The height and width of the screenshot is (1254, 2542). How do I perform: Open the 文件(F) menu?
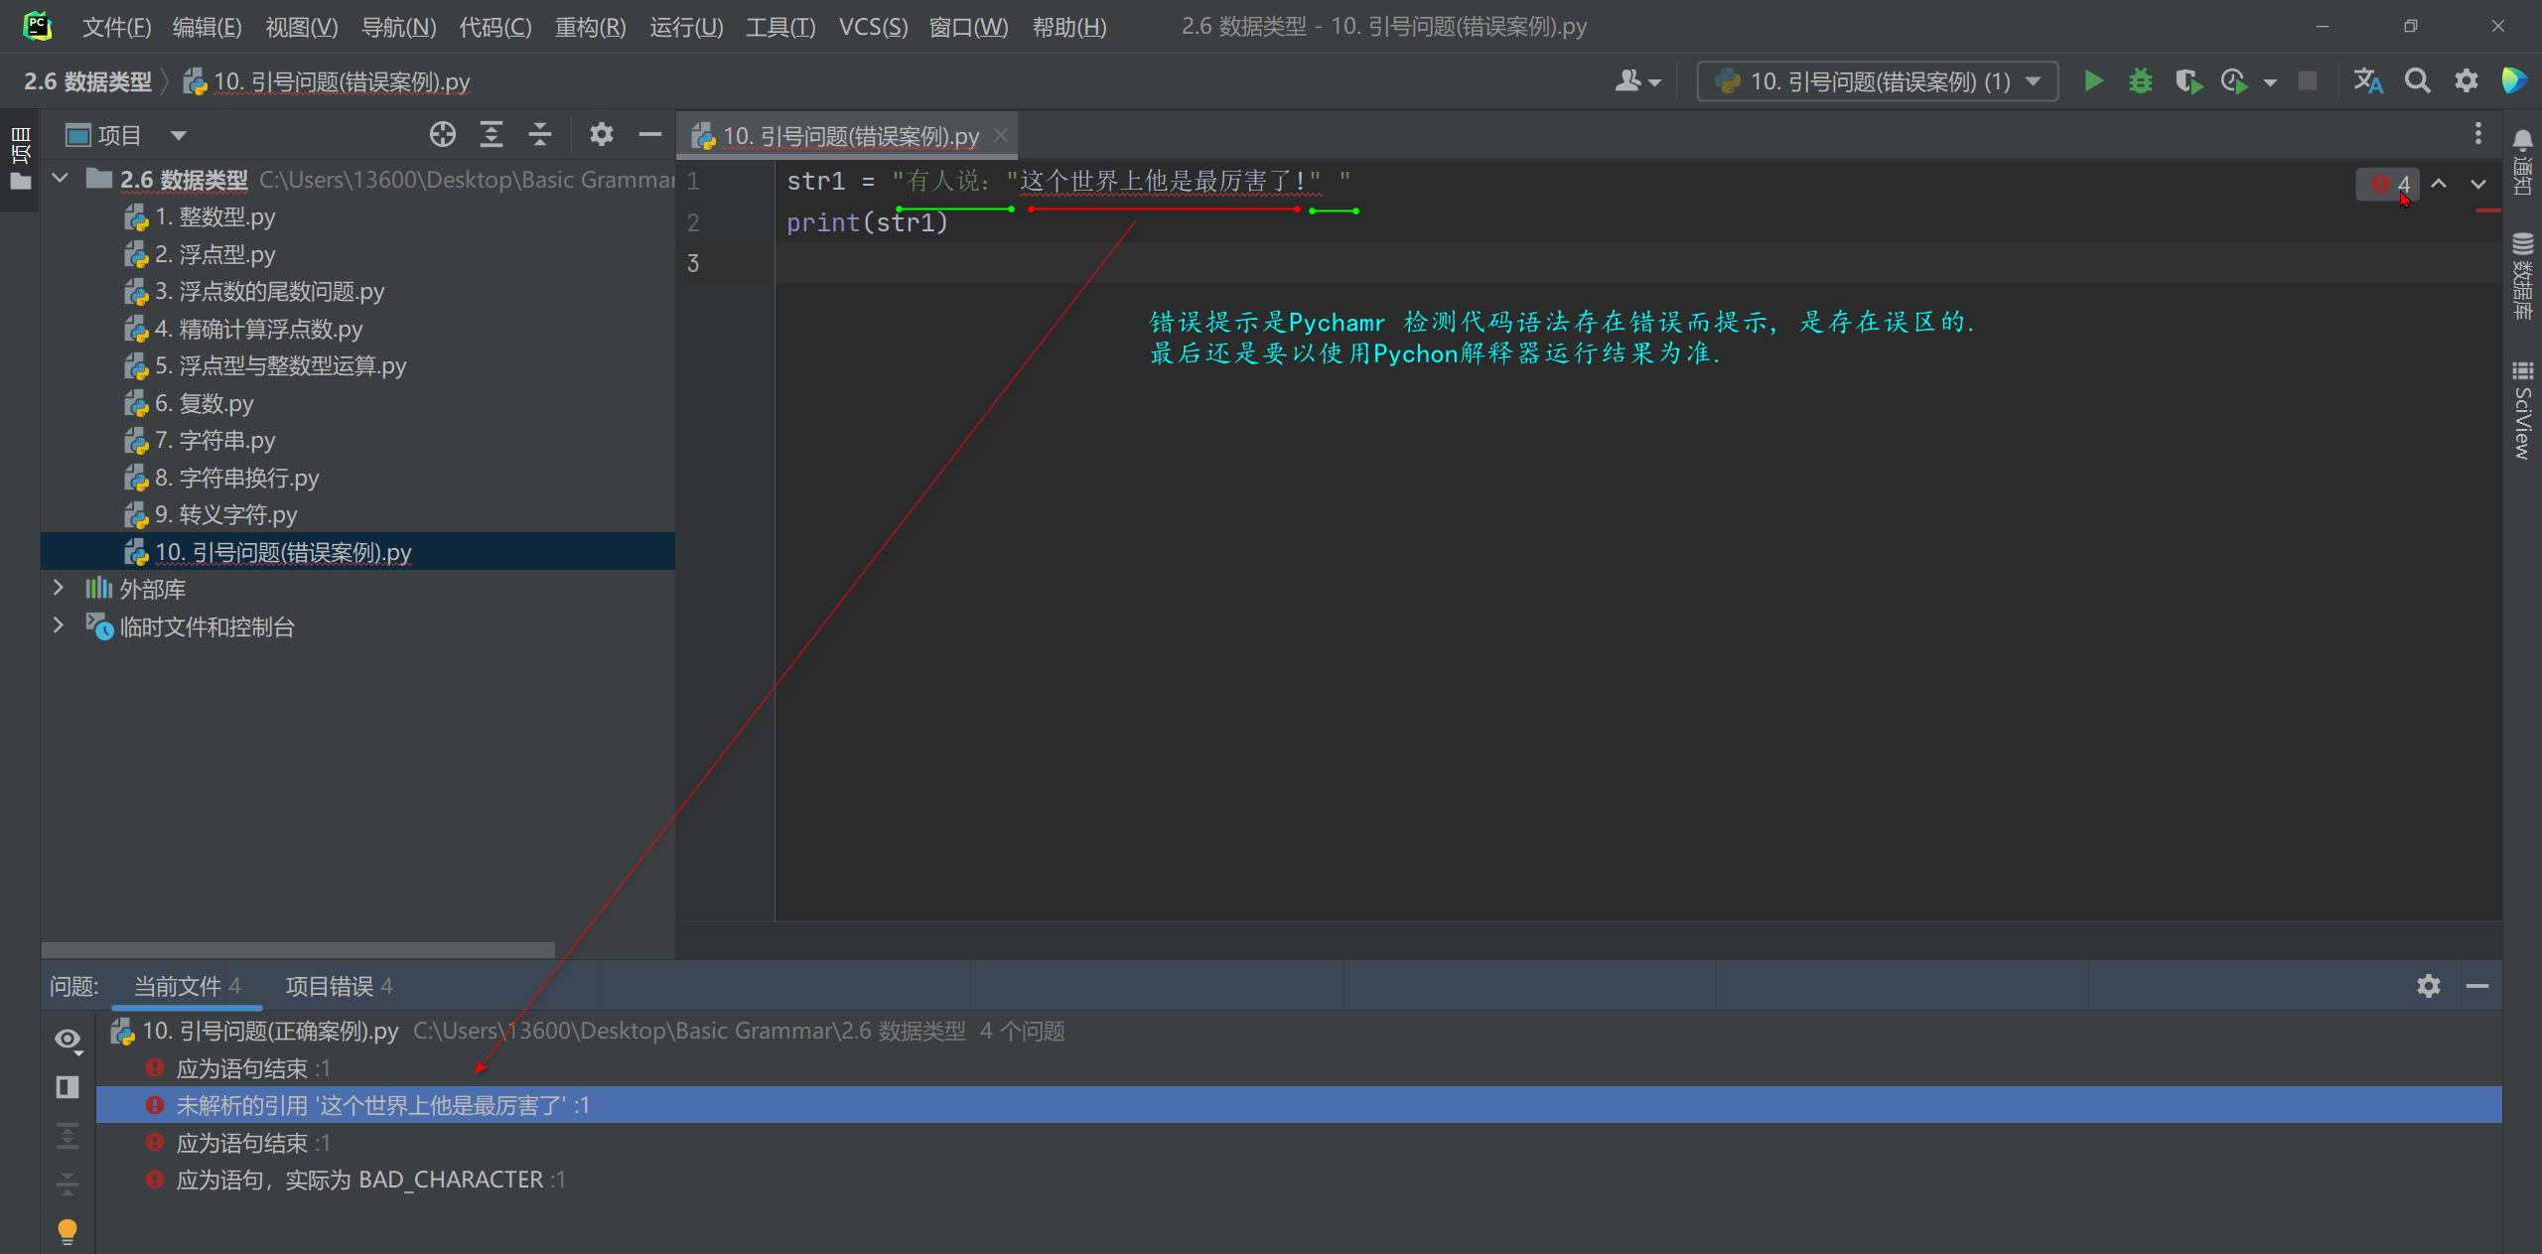coord(116,27)
